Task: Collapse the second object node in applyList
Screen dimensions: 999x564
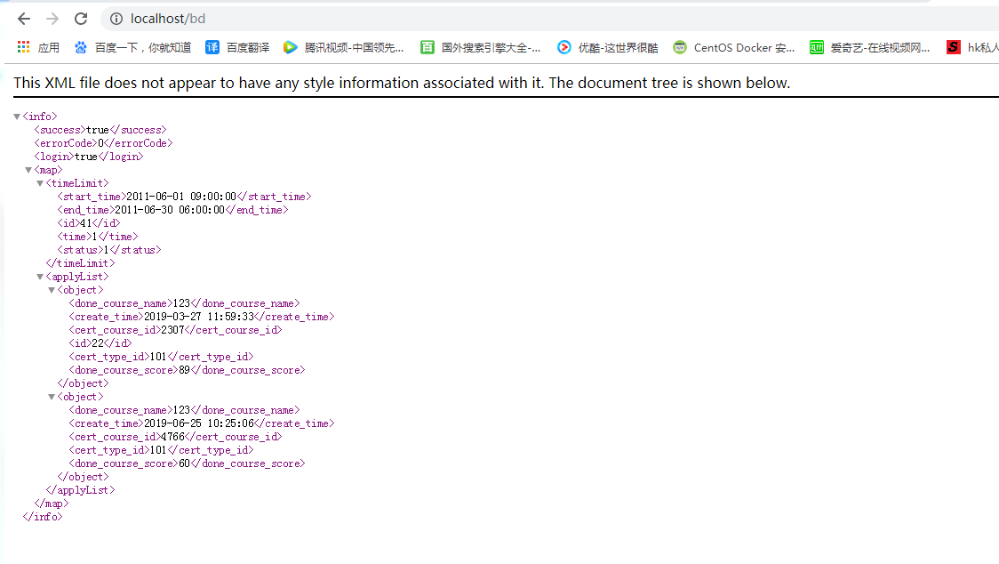Action: pyautogui.click(x=52, y=396)
